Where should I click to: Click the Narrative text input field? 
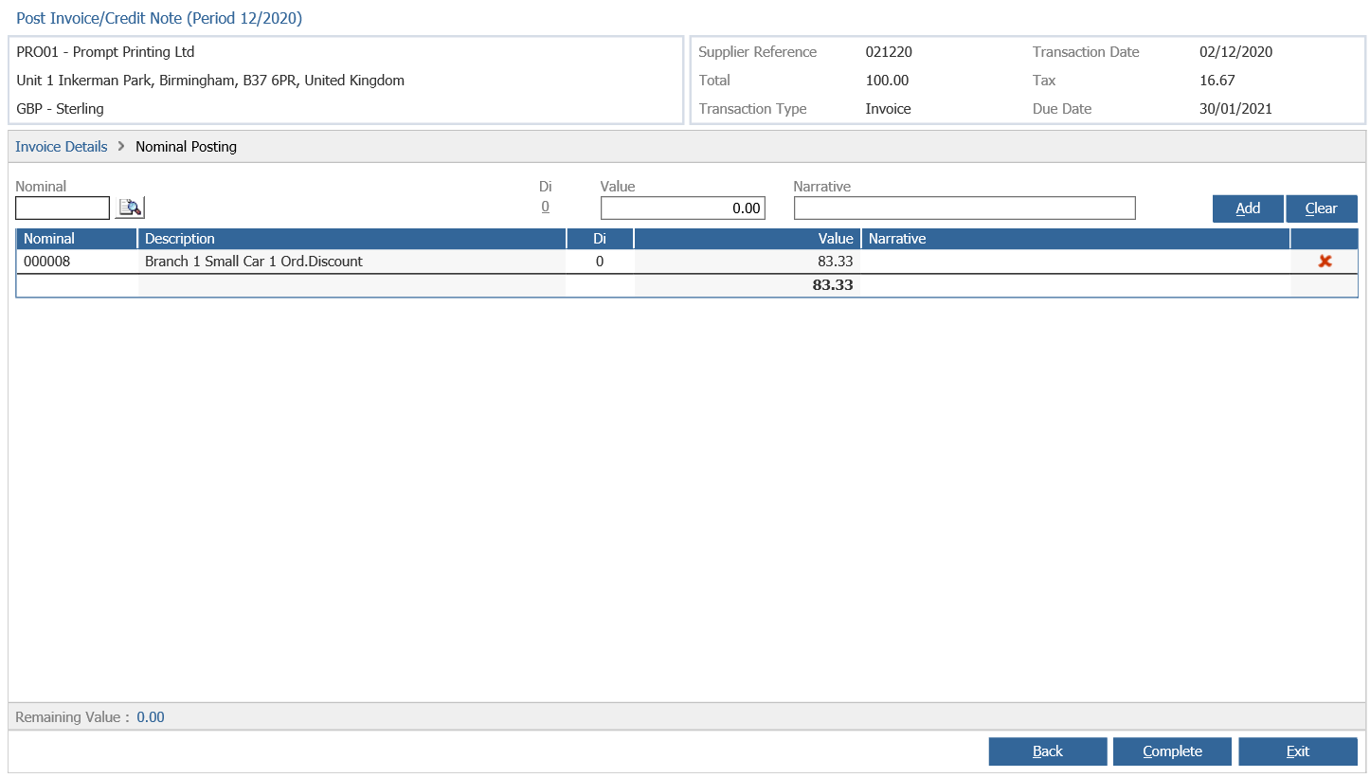[964, 208]
